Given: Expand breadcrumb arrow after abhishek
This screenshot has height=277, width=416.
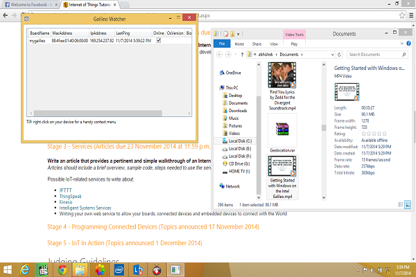Looking at the screenshot, I should point(276,55).
